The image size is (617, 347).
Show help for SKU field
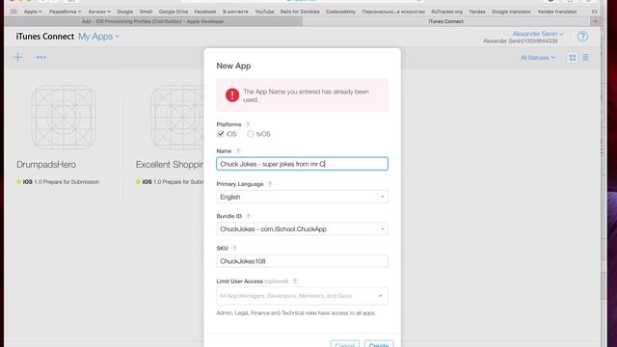click(234, 249)
